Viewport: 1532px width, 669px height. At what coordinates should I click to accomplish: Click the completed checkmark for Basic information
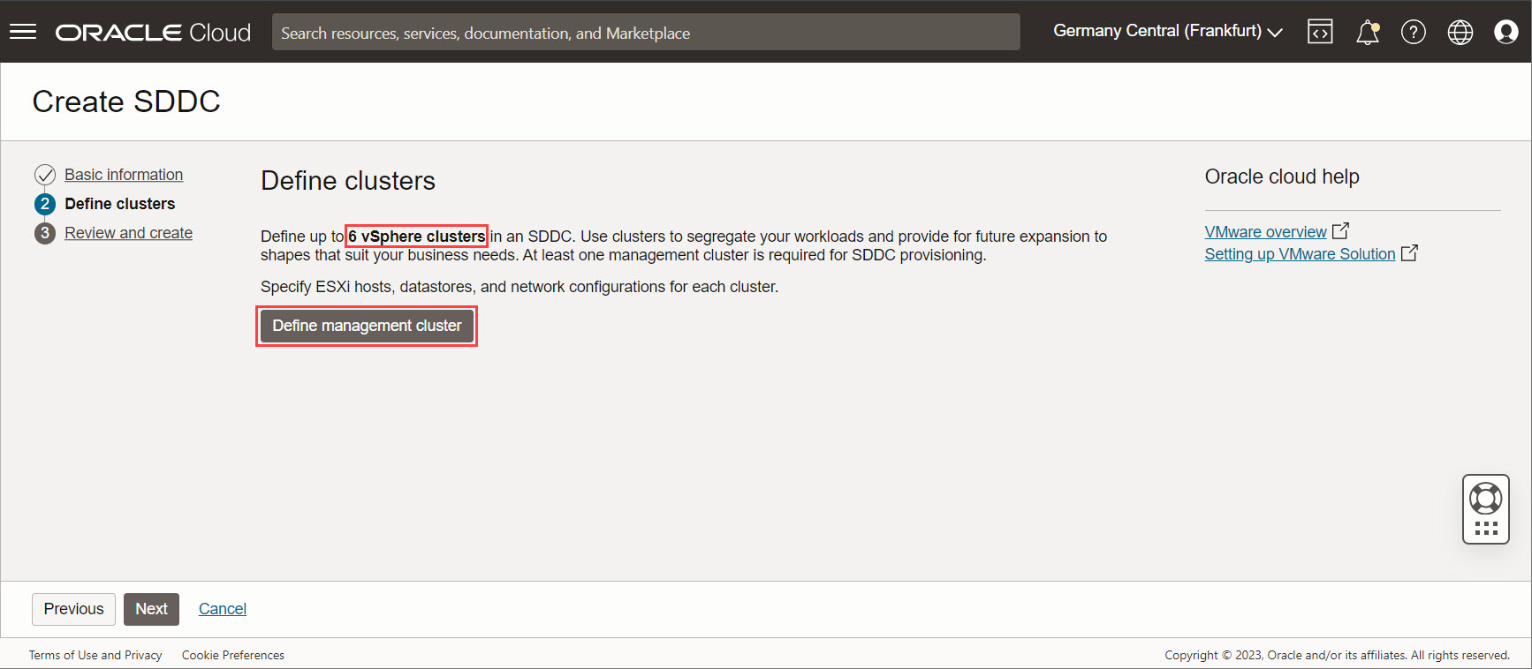tap(45, 175)
